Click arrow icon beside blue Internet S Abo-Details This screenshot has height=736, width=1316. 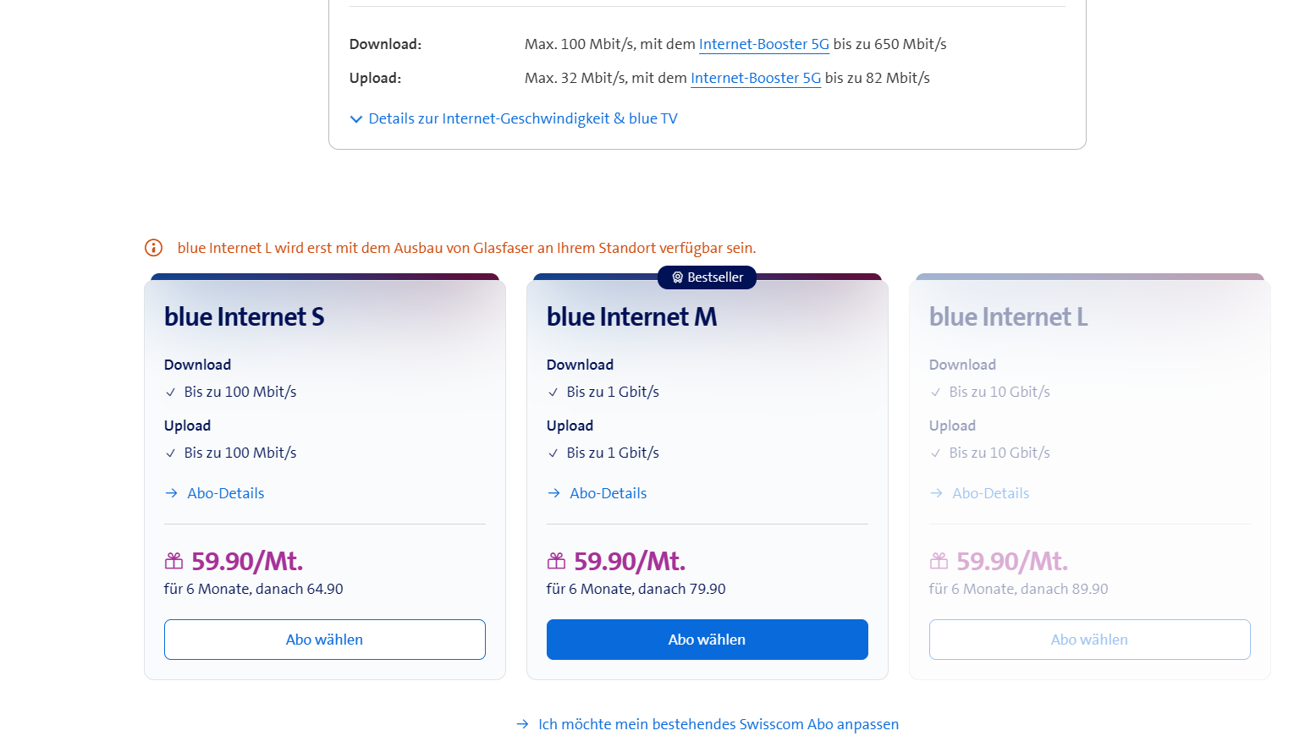172,493
